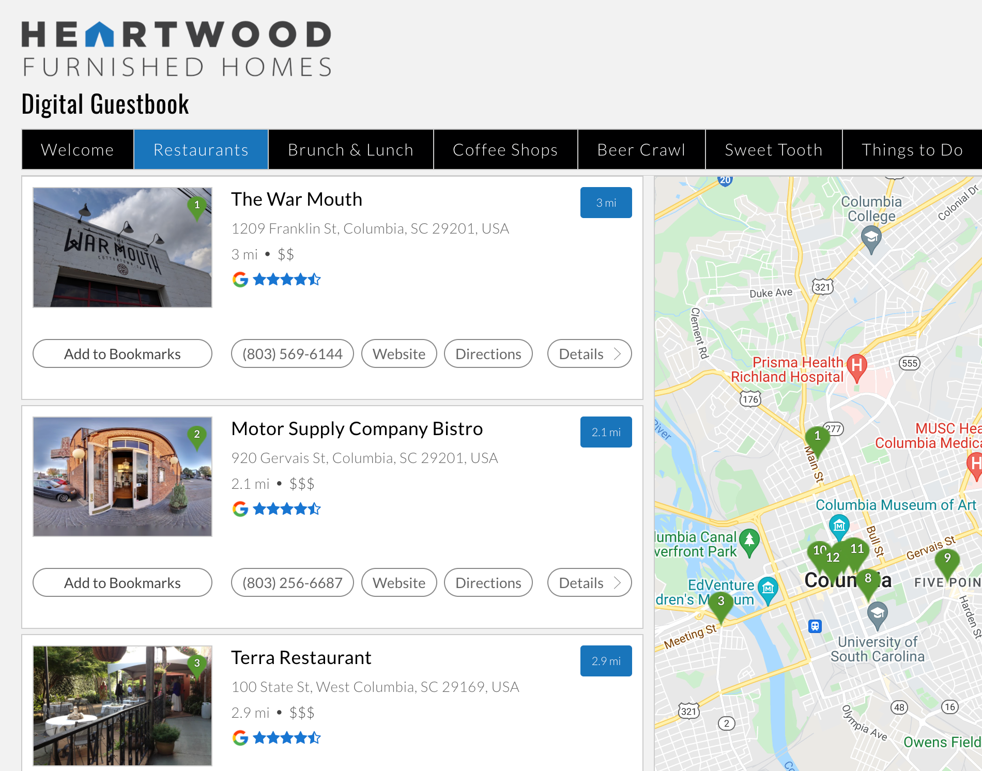
Task: Open the Welcome tab
Action: [78, 150]
